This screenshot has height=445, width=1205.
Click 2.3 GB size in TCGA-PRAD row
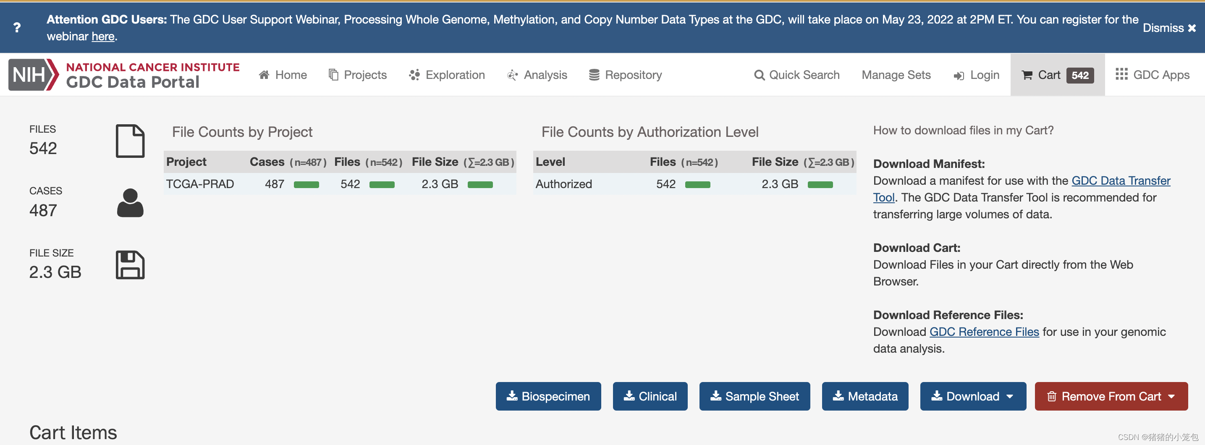click(440, 184)
